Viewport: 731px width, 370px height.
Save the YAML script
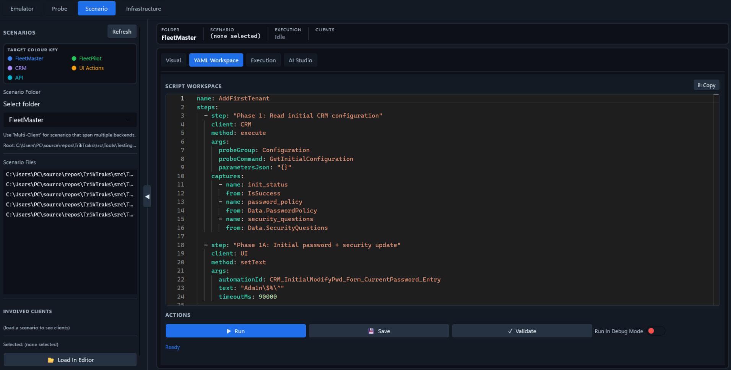378,331
